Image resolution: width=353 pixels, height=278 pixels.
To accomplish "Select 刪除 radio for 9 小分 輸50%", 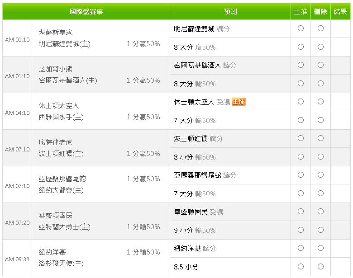I will coord(320,230).
